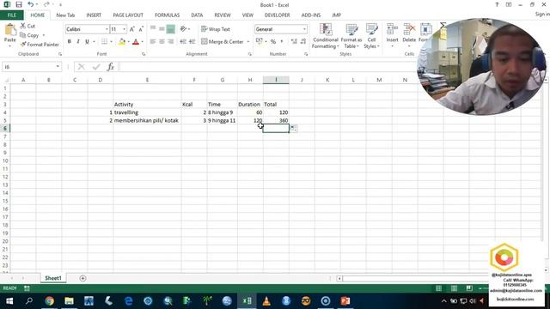
Task: Toggle Align Right horizontal alignment
Action: (x=171, y=42)
